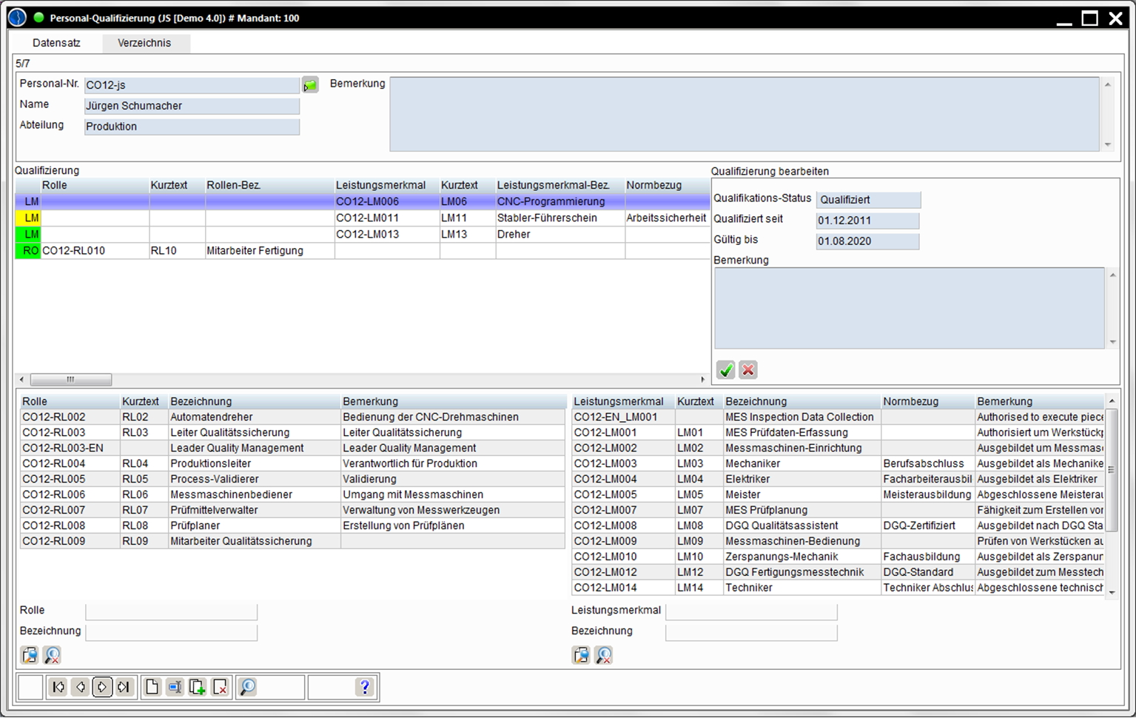Confirm qualification edit with green checkmark

[726, 370]
